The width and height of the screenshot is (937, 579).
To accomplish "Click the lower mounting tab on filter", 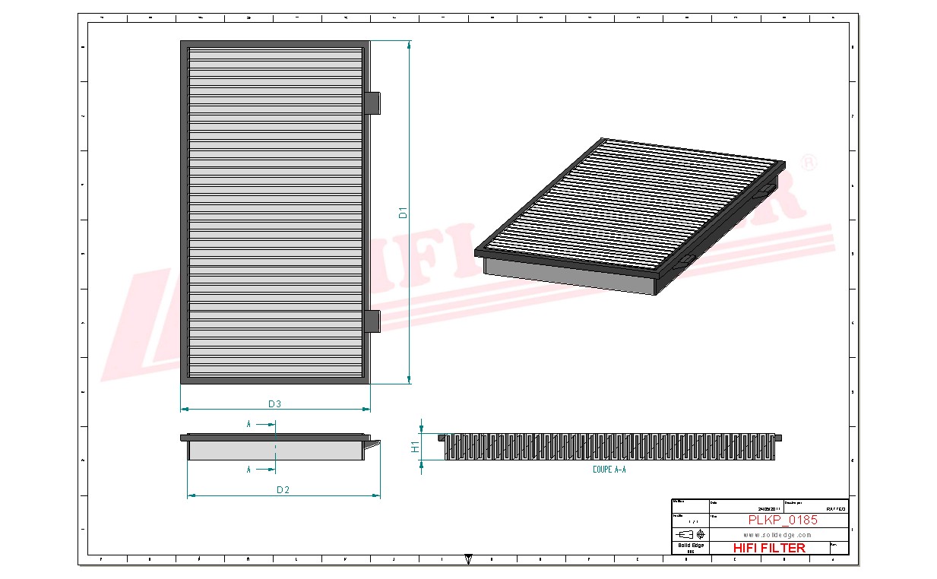I will [x=372, y=321].
